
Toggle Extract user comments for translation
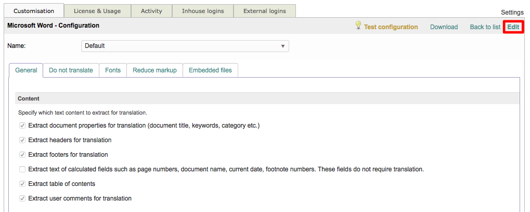22,198
